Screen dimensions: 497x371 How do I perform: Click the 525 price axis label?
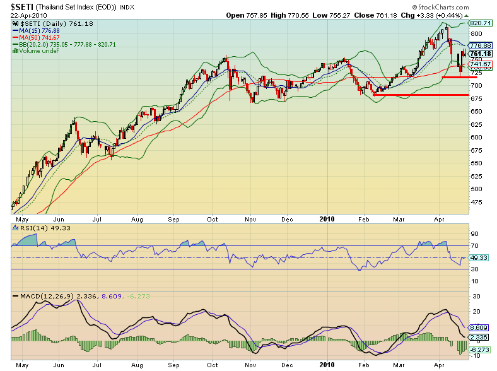(x=476, y=176)
